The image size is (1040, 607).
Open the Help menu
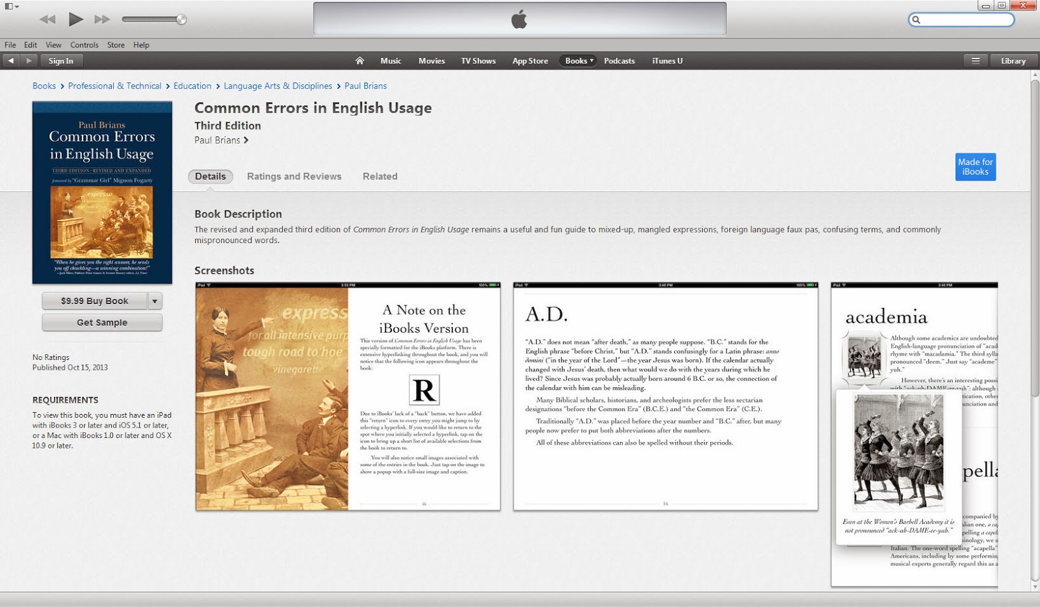(141, 45)
